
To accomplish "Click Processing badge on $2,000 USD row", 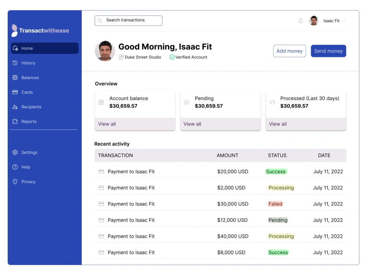I will [x=281, y=188].
